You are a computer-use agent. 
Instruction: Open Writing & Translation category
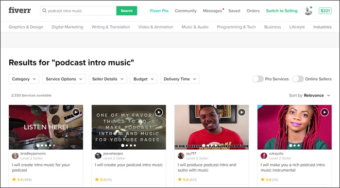coord(111,27)
